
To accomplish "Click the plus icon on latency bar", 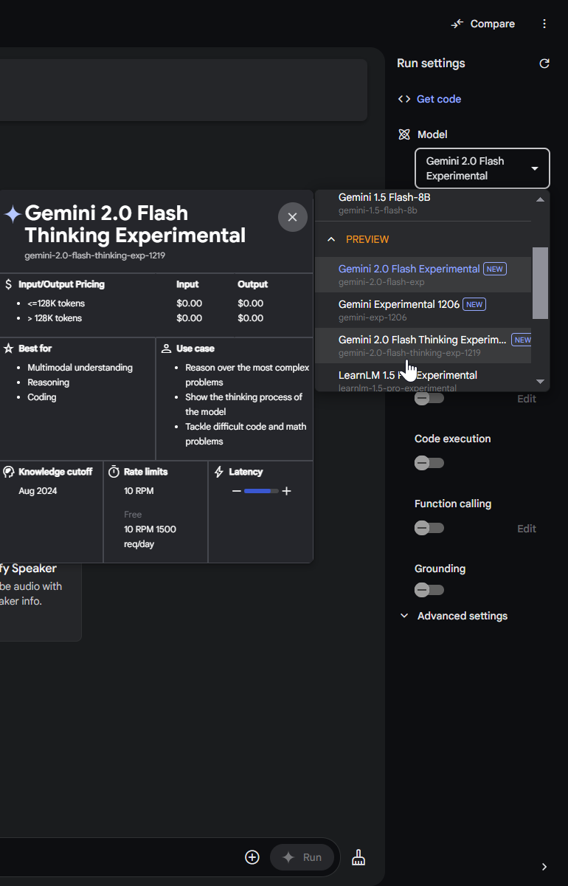I will 286,491.
